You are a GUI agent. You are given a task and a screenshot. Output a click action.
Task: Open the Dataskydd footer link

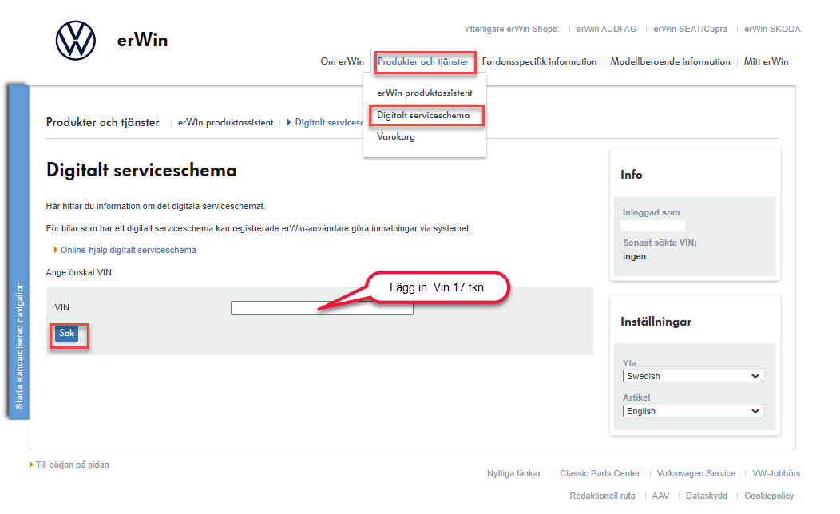707,496
